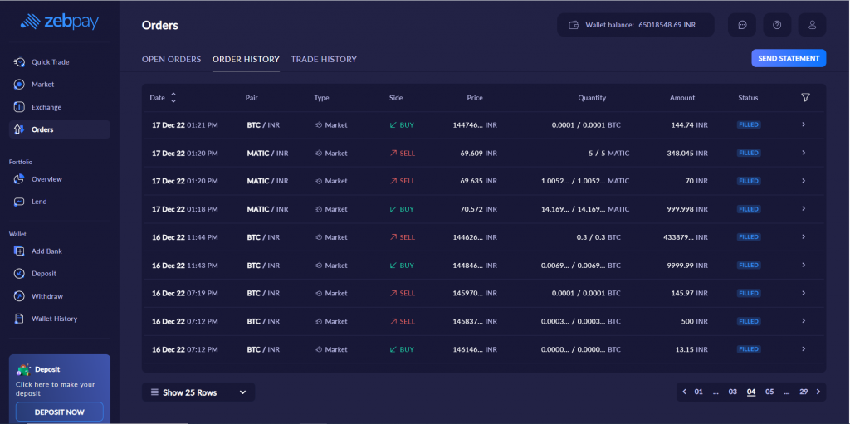This screenshot has width=850, height=424.
Task: Jump to page 05 in pagination
Action: [769, 392]
